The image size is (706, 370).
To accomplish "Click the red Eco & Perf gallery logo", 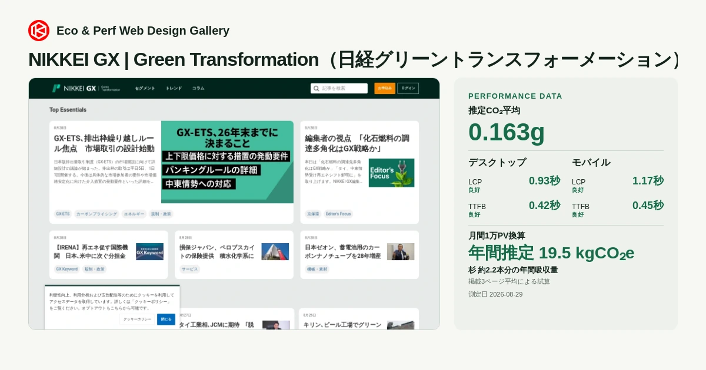I will [39, 31].
